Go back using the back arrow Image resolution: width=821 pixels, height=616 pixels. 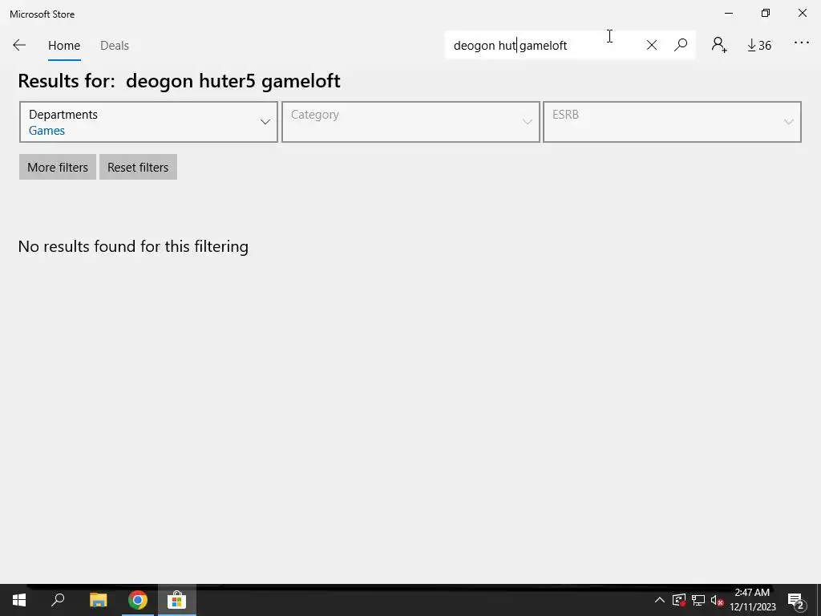point(19,45)
